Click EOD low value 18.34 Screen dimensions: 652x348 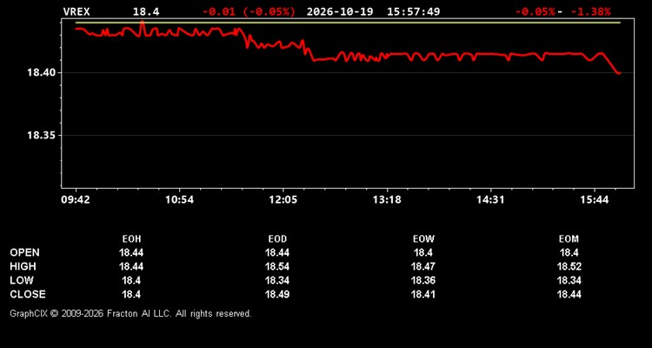pos(277,280)
